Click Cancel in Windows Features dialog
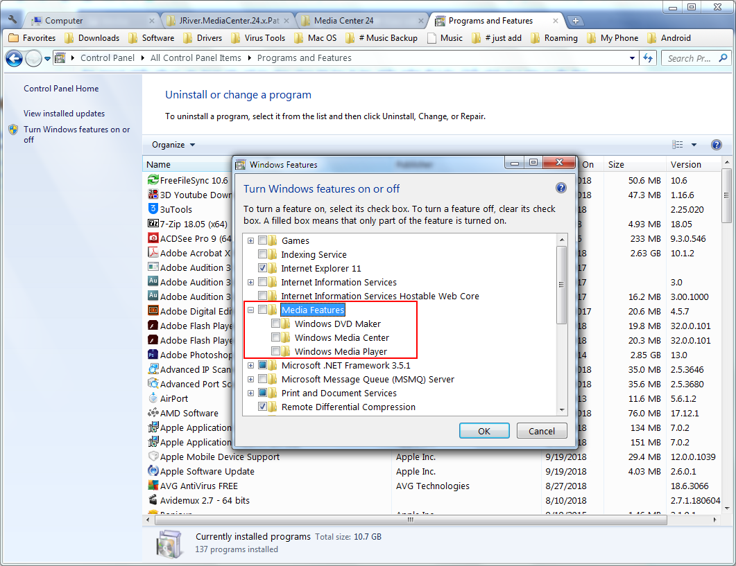The image size is (736, 566). pyautogui.click(x=542, y=431)
